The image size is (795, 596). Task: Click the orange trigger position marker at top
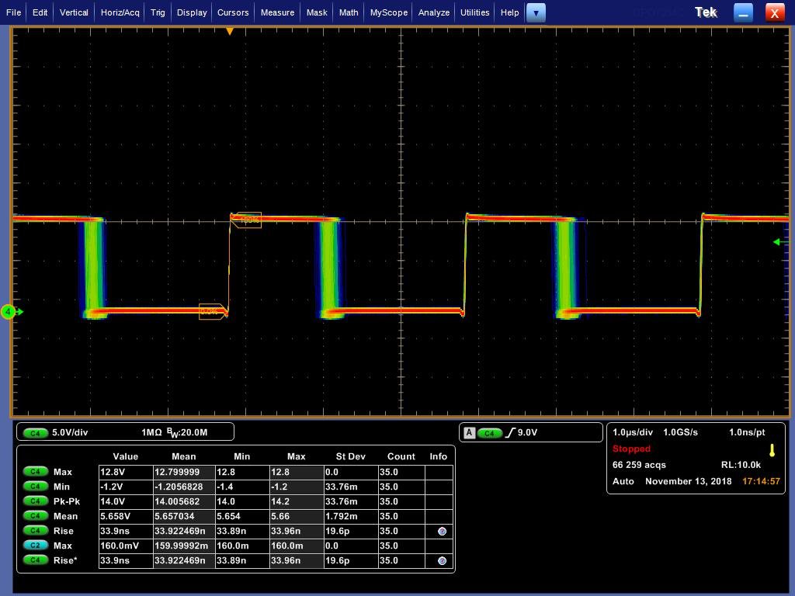[229, 32]
